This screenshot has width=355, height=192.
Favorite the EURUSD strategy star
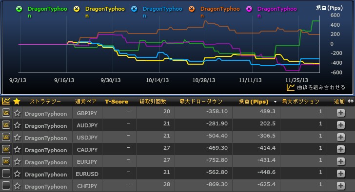point(17,174)
